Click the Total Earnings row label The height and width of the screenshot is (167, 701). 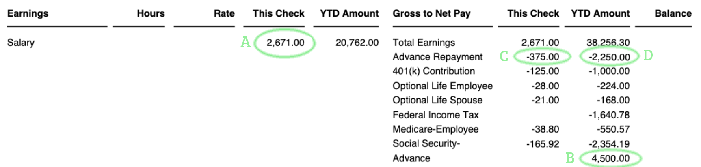coord(424,43)
